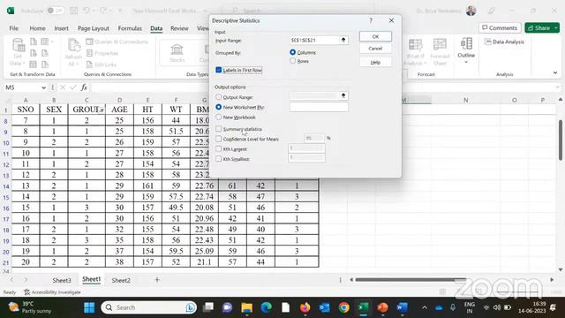
Task: Open PowerPoint from the taskbar
Action: 382,307
